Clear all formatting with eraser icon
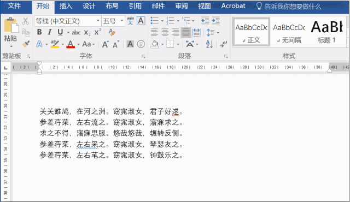 pyautogui.click(x=112, y=33)
